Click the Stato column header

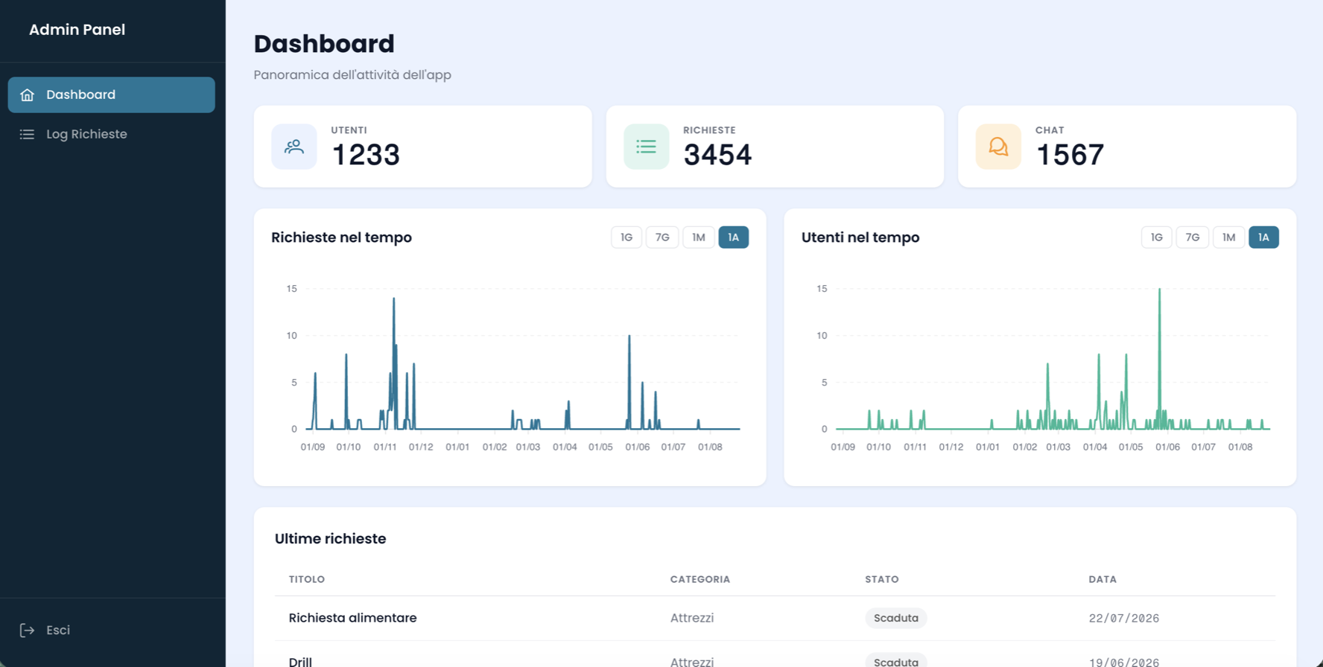pos(882,579)
